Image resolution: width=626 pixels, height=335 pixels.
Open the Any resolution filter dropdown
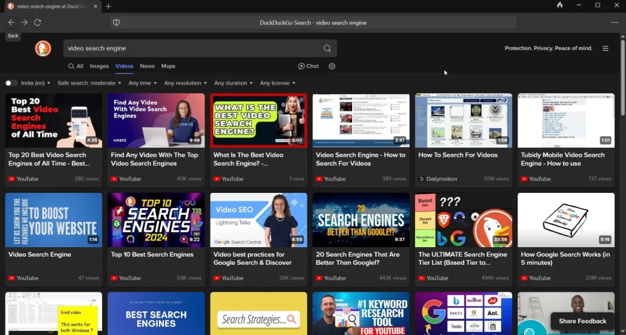tap(186, 83)
